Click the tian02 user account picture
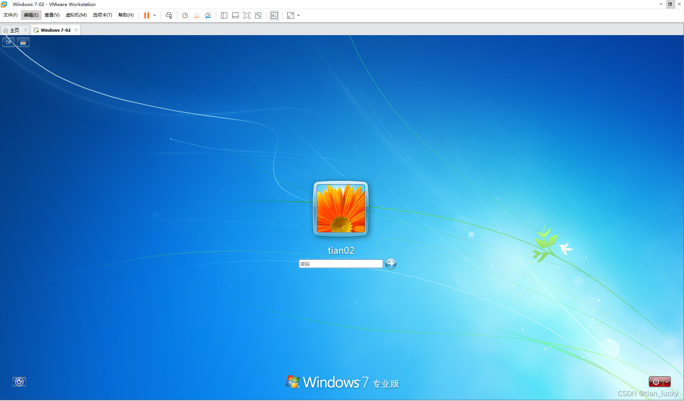The image size is (684, 401). pyautogui.click(x=341, y=209)
